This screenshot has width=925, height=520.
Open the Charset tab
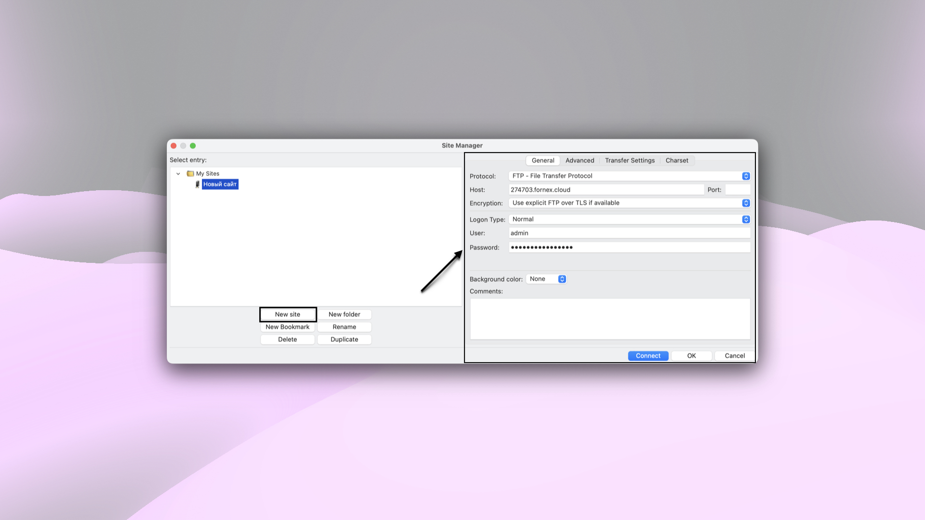(x=677, y=160)
